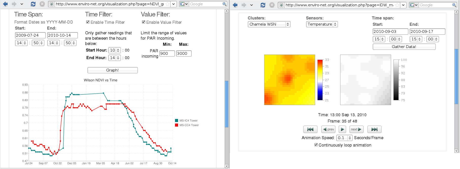
Task: Open the Sensors Temperature dropdown
Action: [x=322, y=24]
